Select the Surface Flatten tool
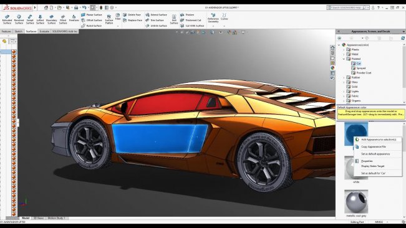Image resolution: width=406 pixels, height=228 pixels. [x=109, y=20]
